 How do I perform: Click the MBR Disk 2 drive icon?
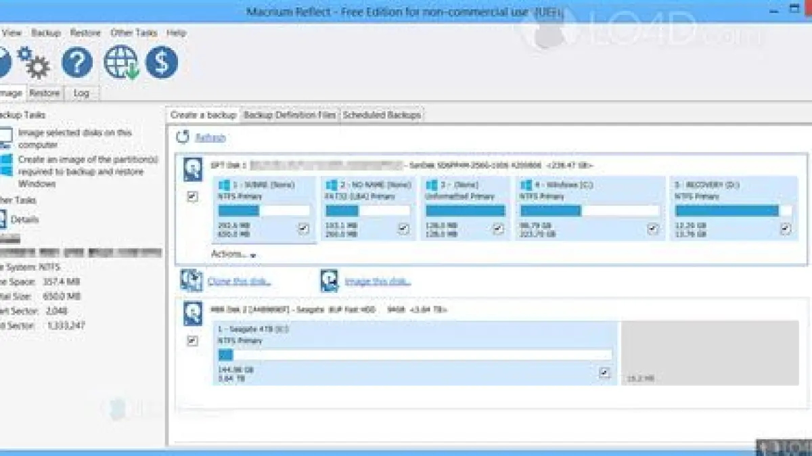tap(193, 314)
